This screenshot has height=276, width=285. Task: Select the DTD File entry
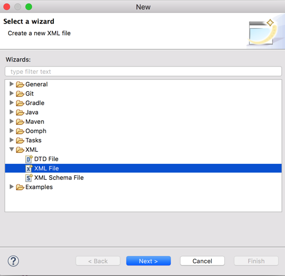(46, 159)
